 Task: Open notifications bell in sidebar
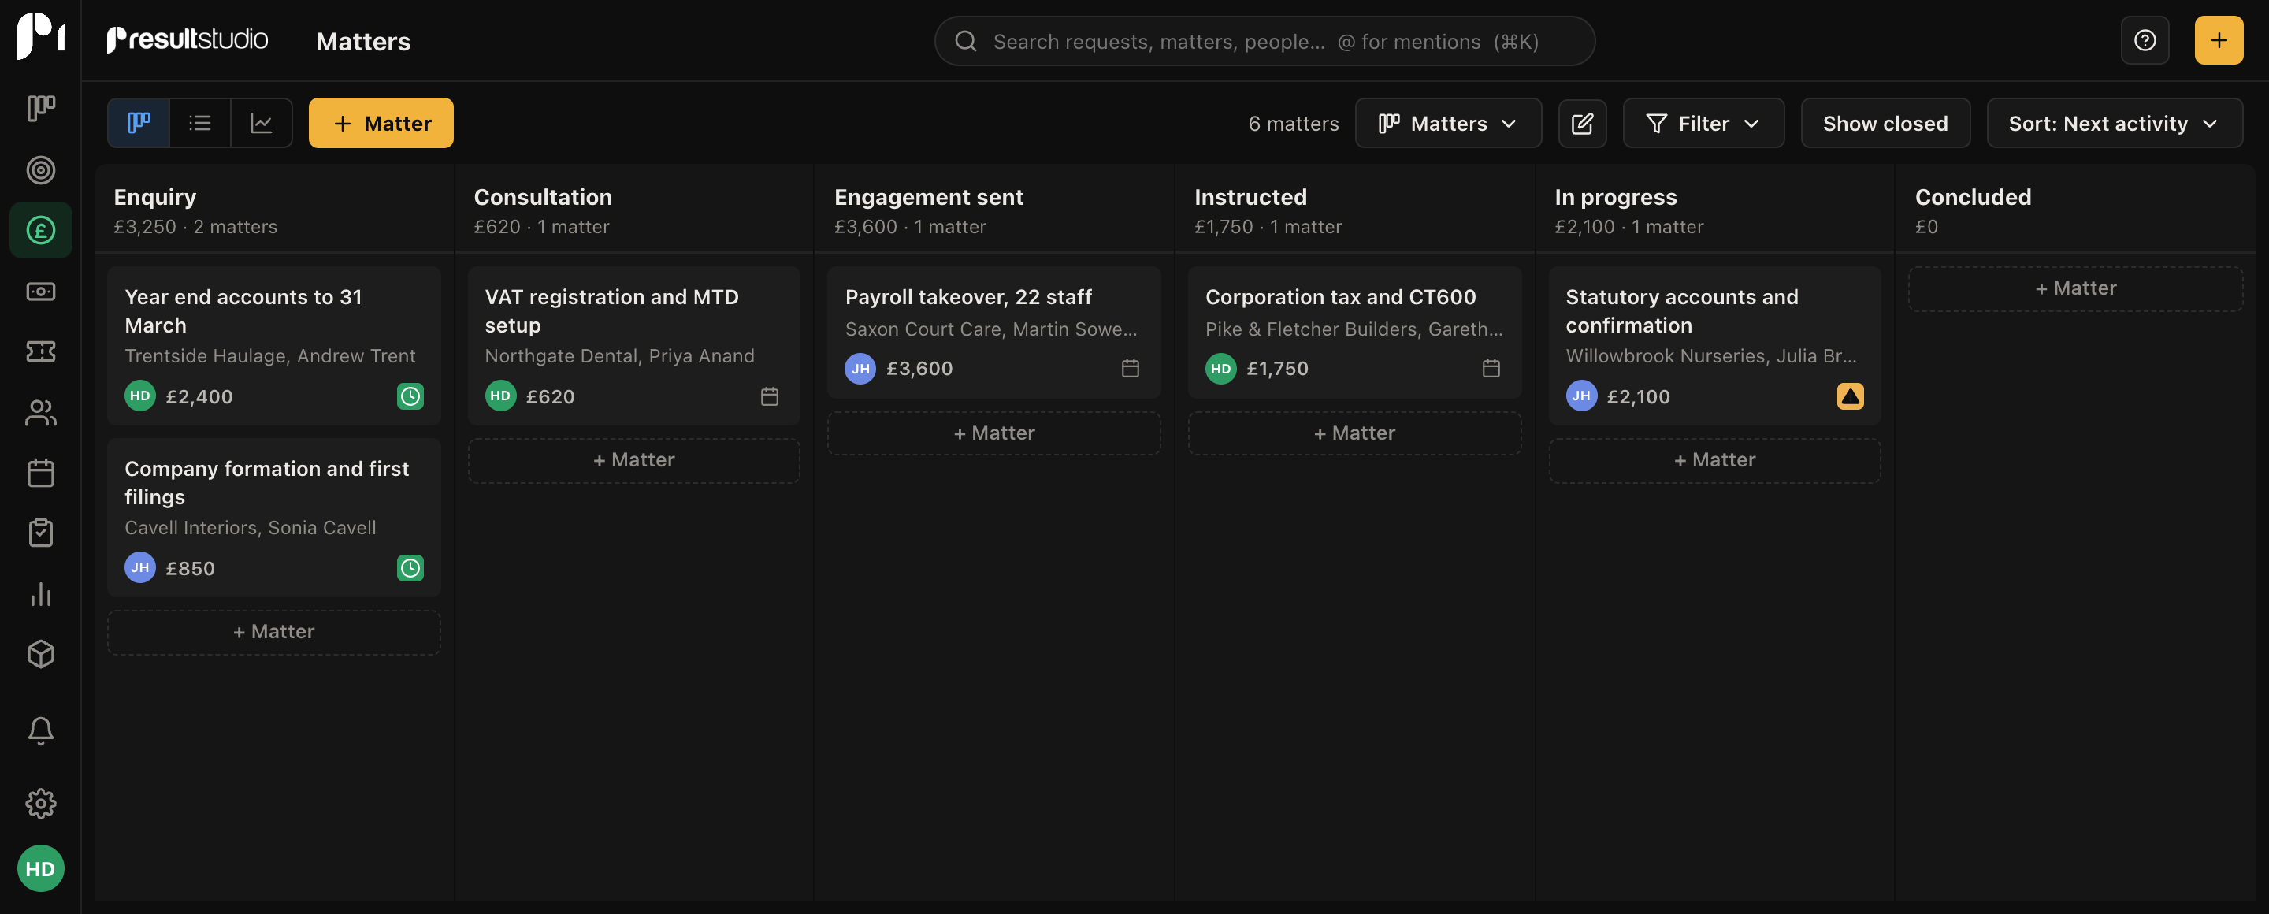click(x=40, y=730)
